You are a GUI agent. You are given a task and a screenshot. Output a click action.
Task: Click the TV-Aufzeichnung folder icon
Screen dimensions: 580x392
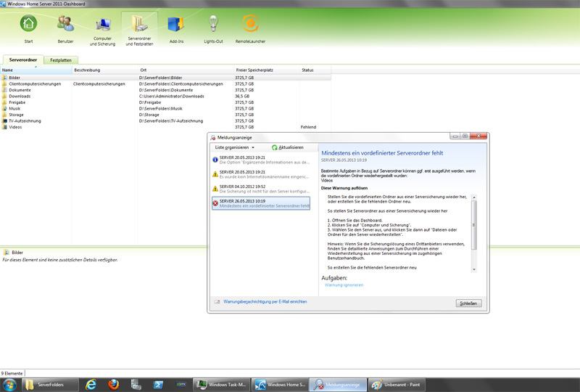click(4, 121)
